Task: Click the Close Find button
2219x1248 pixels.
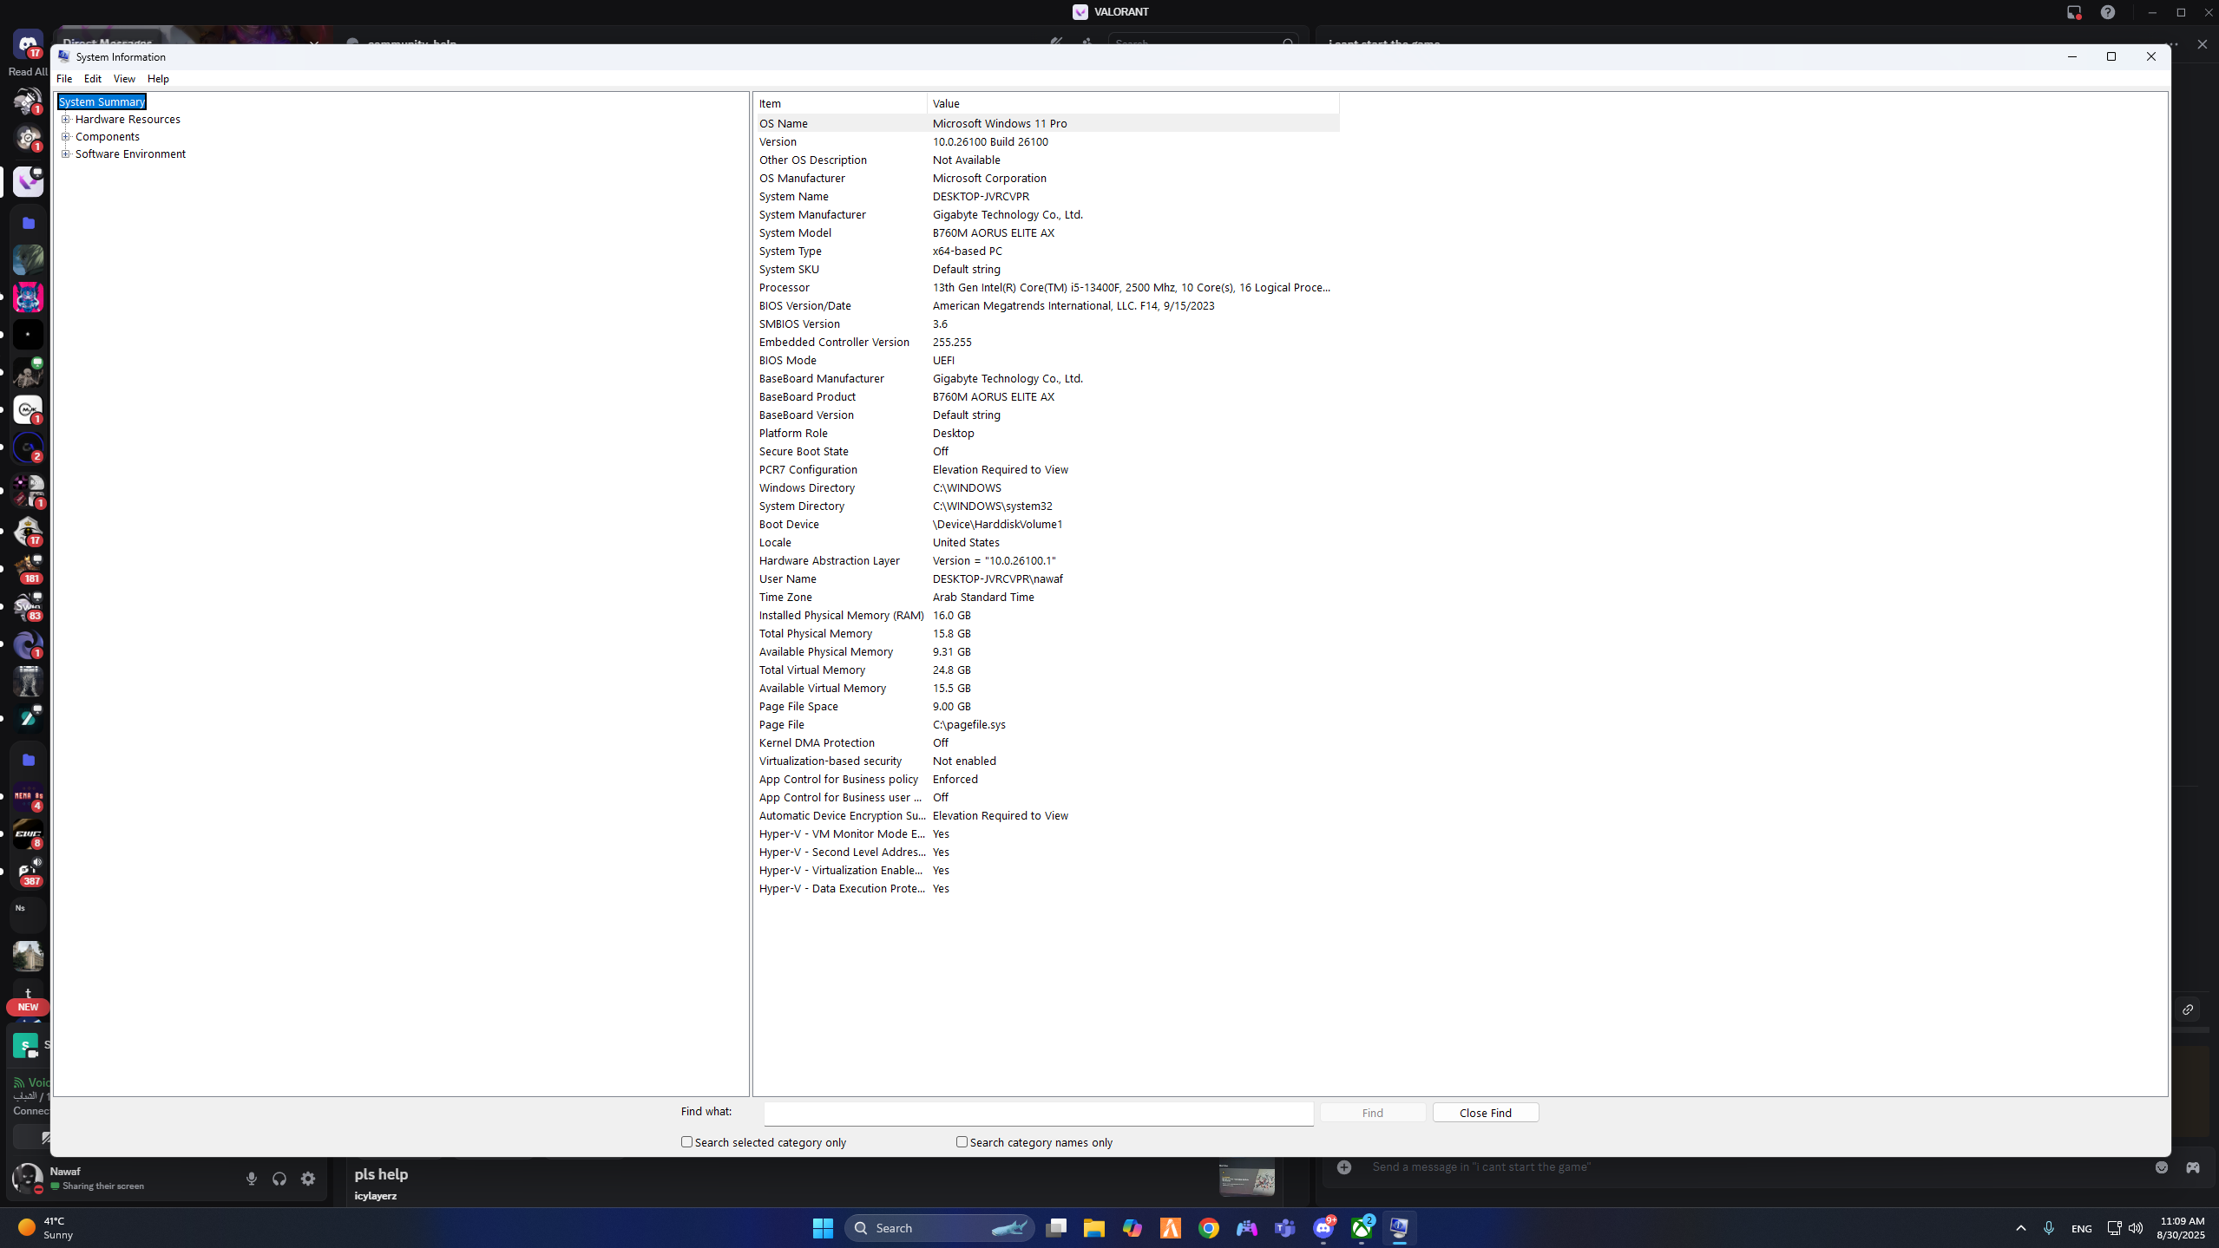Action: tap(1485, 1113)
